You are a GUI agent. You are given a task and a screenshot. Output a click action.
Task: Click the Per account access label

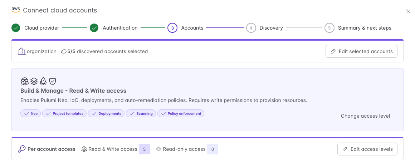pos(52,149)
